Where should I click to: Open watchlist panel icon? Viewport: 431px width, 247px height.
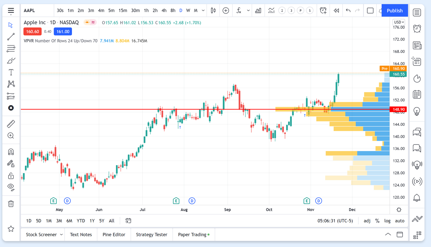[417, 12]
